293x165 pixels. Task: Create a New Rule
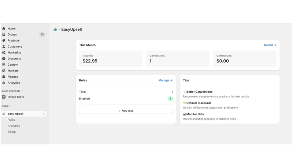(126, 111)
